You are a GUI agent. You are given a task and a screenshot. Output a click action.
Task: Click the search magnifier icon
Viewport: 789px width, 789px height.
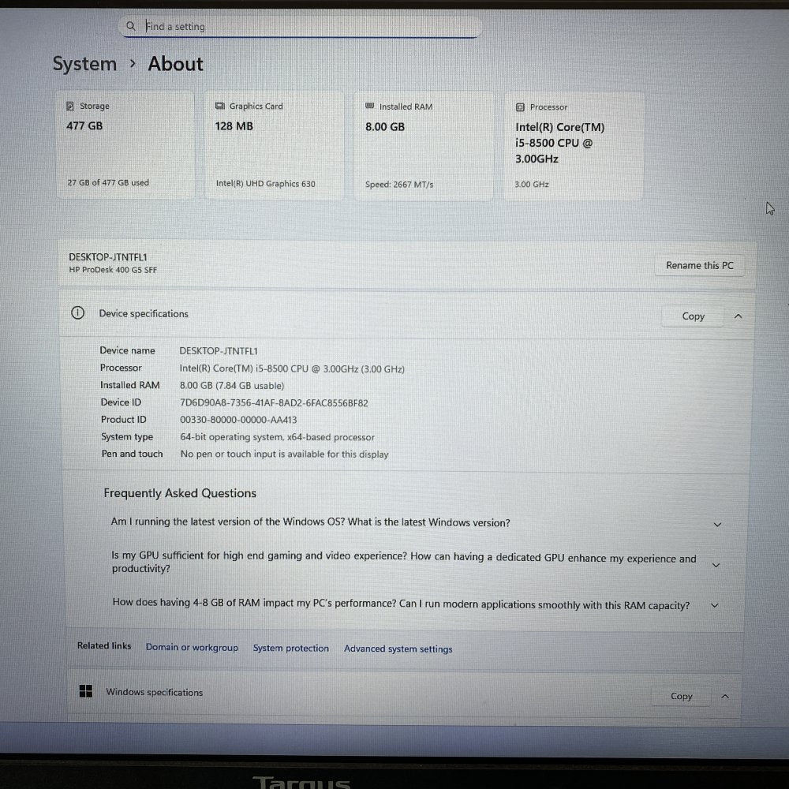[x=131, y=26]
